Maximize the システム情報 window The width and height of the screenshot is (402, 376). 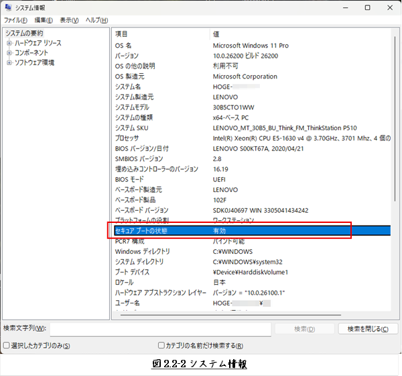[367, 7]
